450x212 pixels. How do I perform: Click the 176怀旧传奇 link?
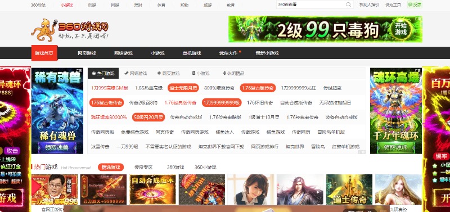(260, 103)
